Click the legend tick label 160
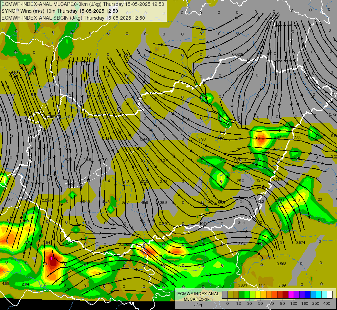Viewport: 337px width, 310px height. coord(305,303)
